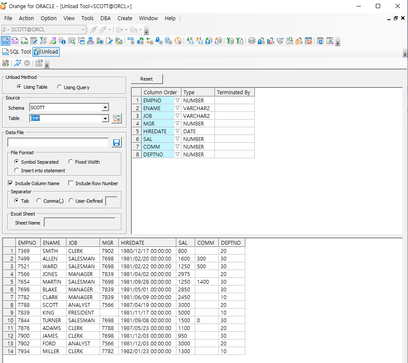Select the Using Query radio button
Screen dimensions: 408x363
click(x=59, y=87)
